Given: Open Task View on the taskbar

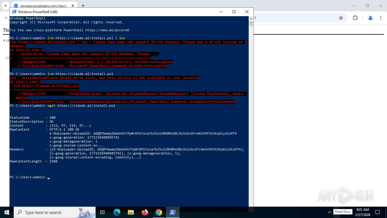Looking at the screenshot, I should [x=102, y=212].
